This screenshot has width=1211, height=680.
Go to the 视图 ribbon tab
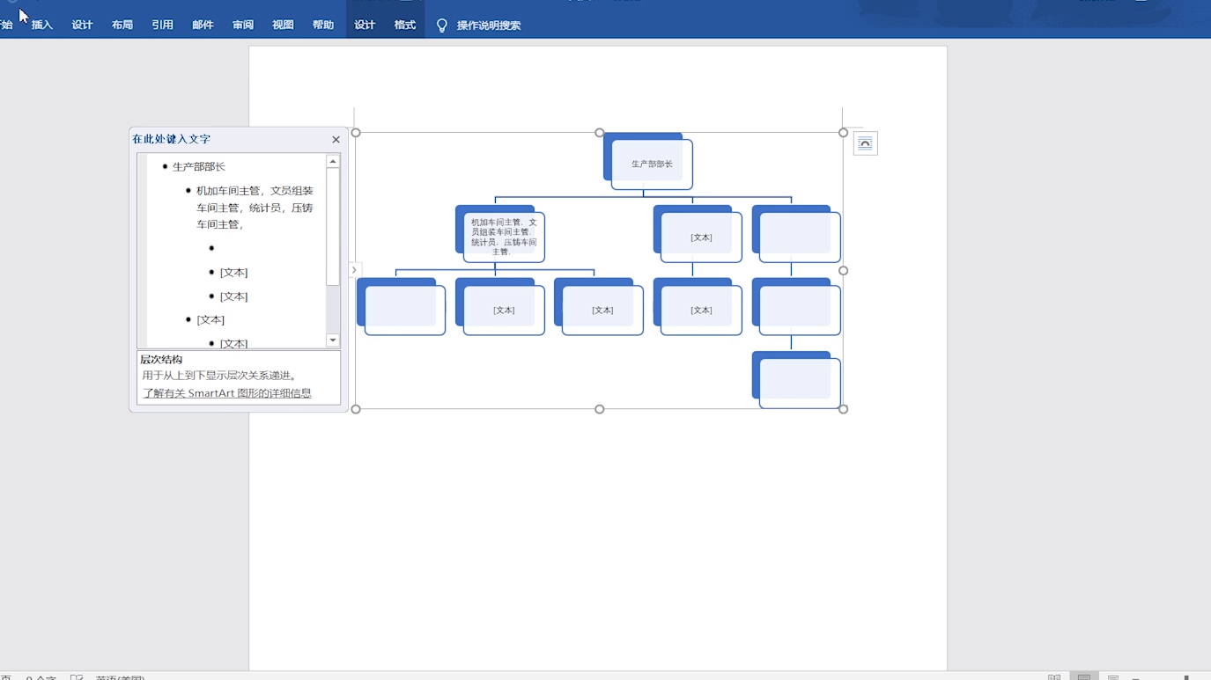pos(283,26)
